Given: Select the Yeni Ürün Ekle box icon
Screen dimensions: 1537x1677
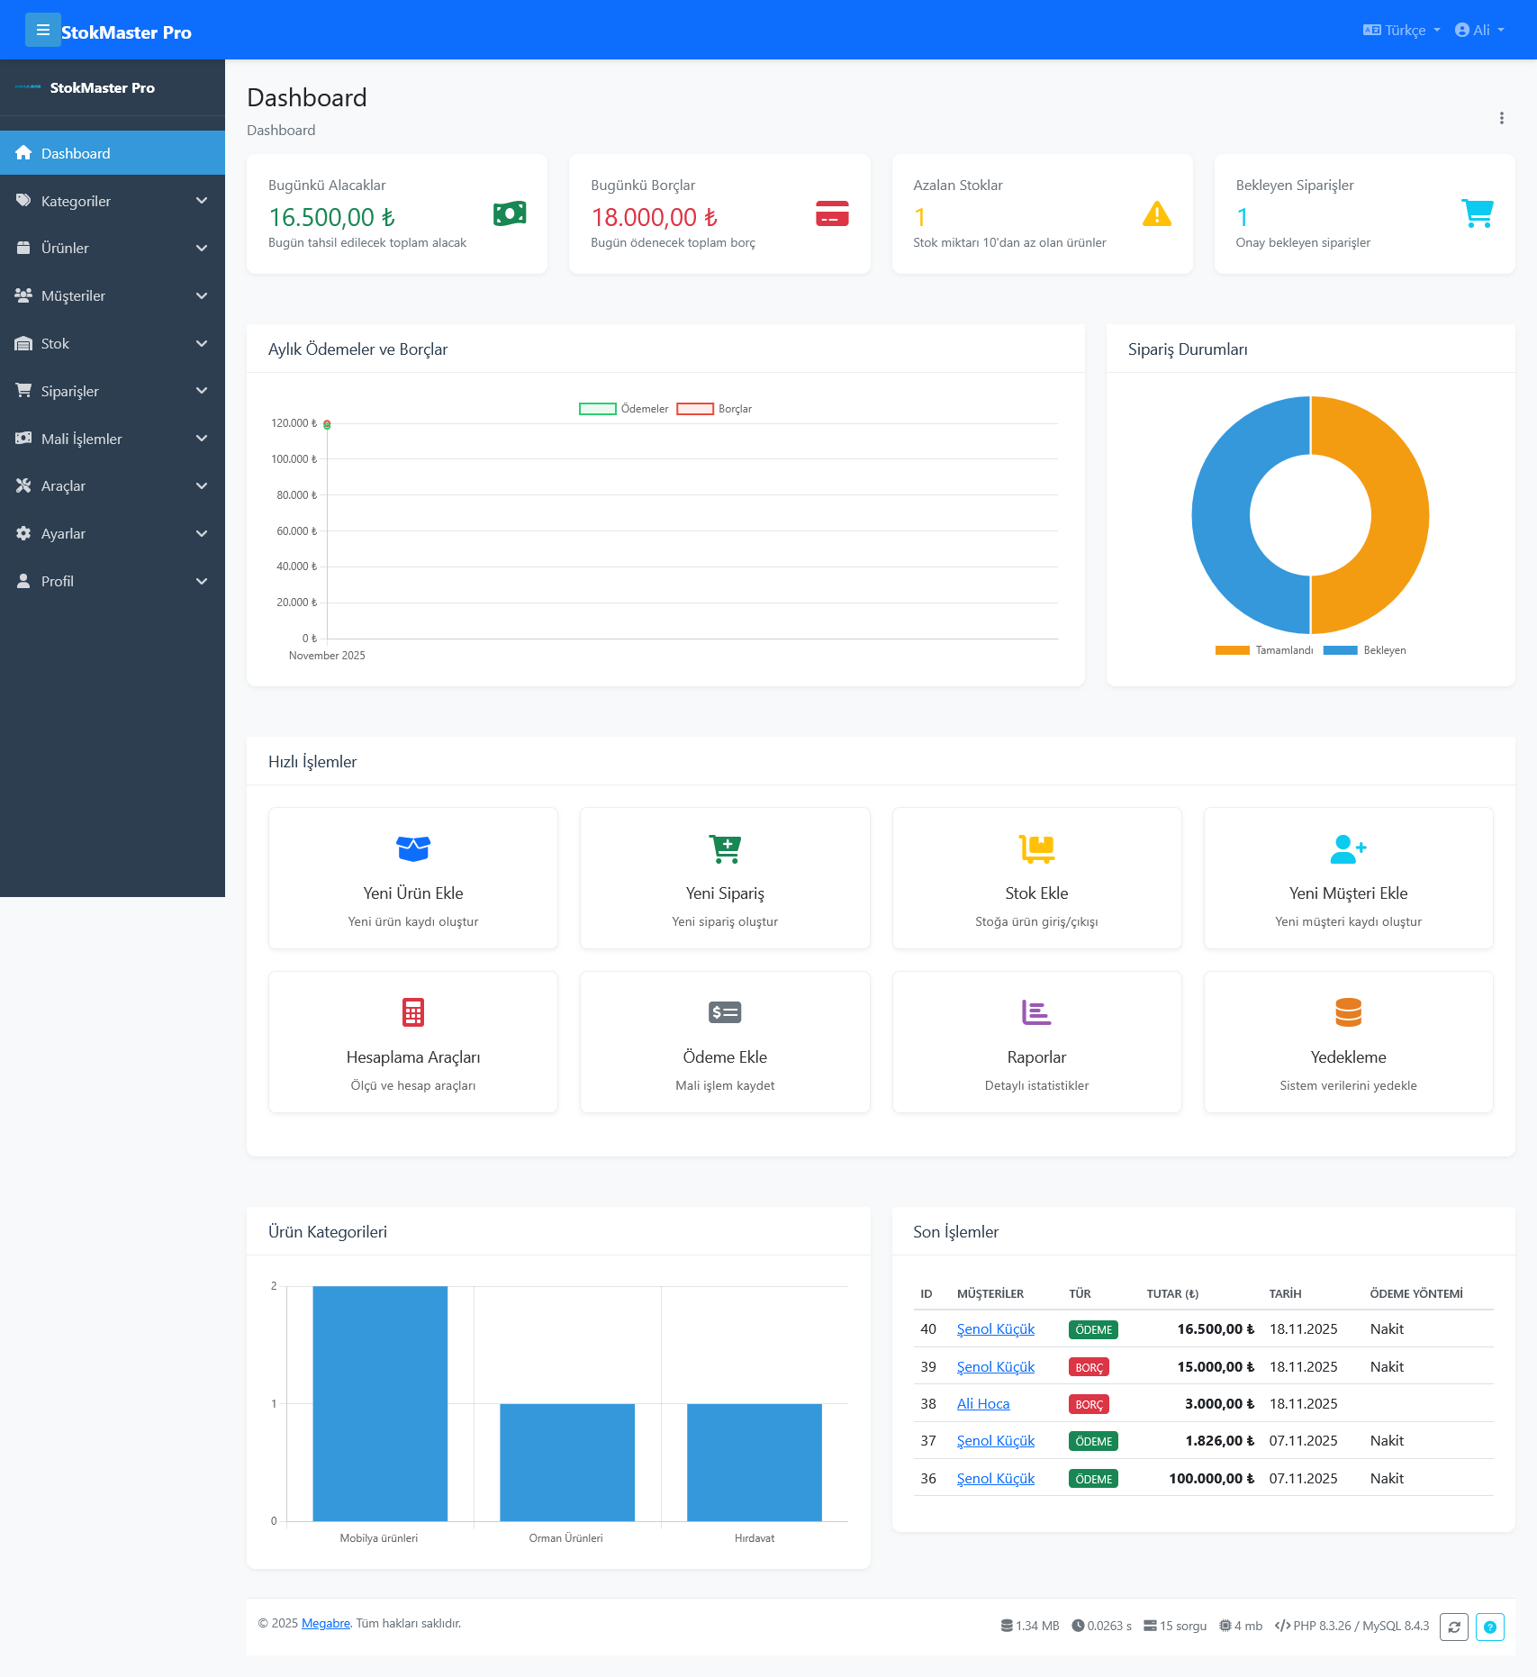Looking at the screenshot, I should pos(412,848).
